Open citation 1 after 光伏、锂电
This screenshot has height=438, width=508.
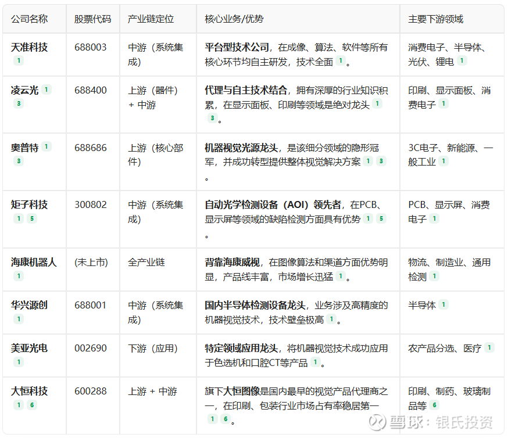[x=462, y=60]
